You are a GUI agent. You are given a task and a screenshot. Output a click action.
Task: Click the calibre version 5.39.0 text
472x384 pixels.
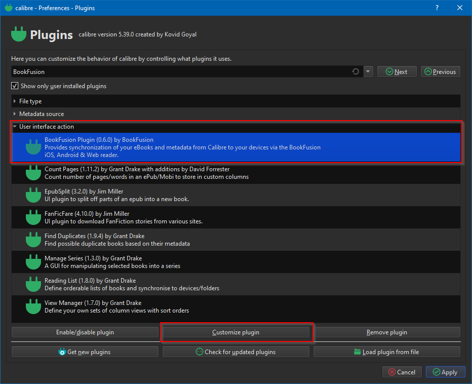138,34
